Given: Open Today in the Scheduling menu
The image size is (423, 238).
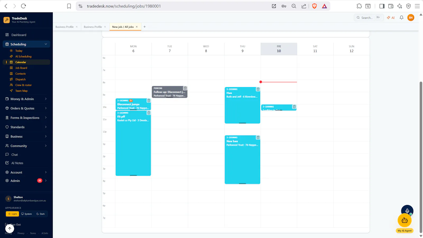Looking at the screenshot, I should [x=19, y=51].
